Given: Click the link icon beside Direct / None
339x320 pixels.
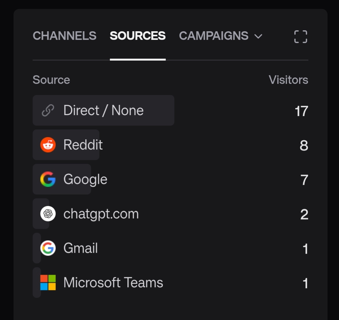Looking at the screenshot, I should (48, 111).
